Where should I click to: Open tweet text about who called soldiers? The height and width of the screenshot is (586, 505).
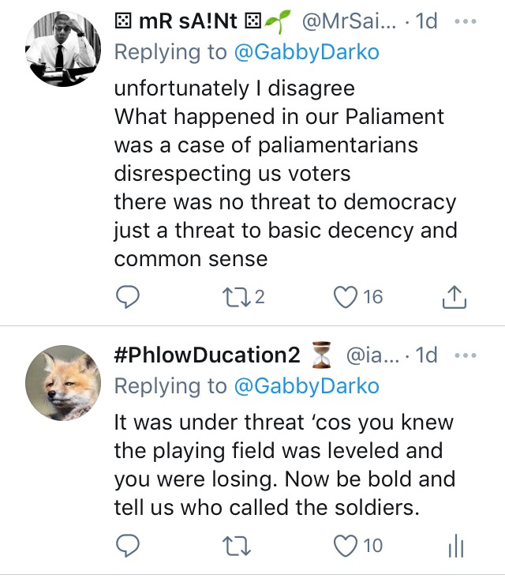coord(285,465)
